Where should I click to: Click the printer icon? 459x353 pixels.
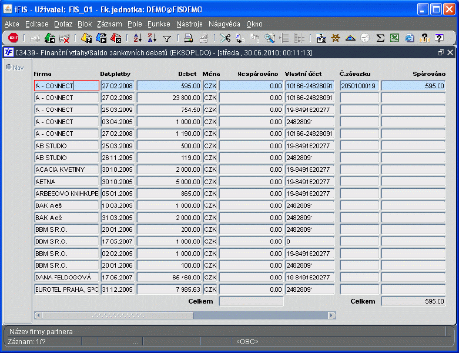188,38
